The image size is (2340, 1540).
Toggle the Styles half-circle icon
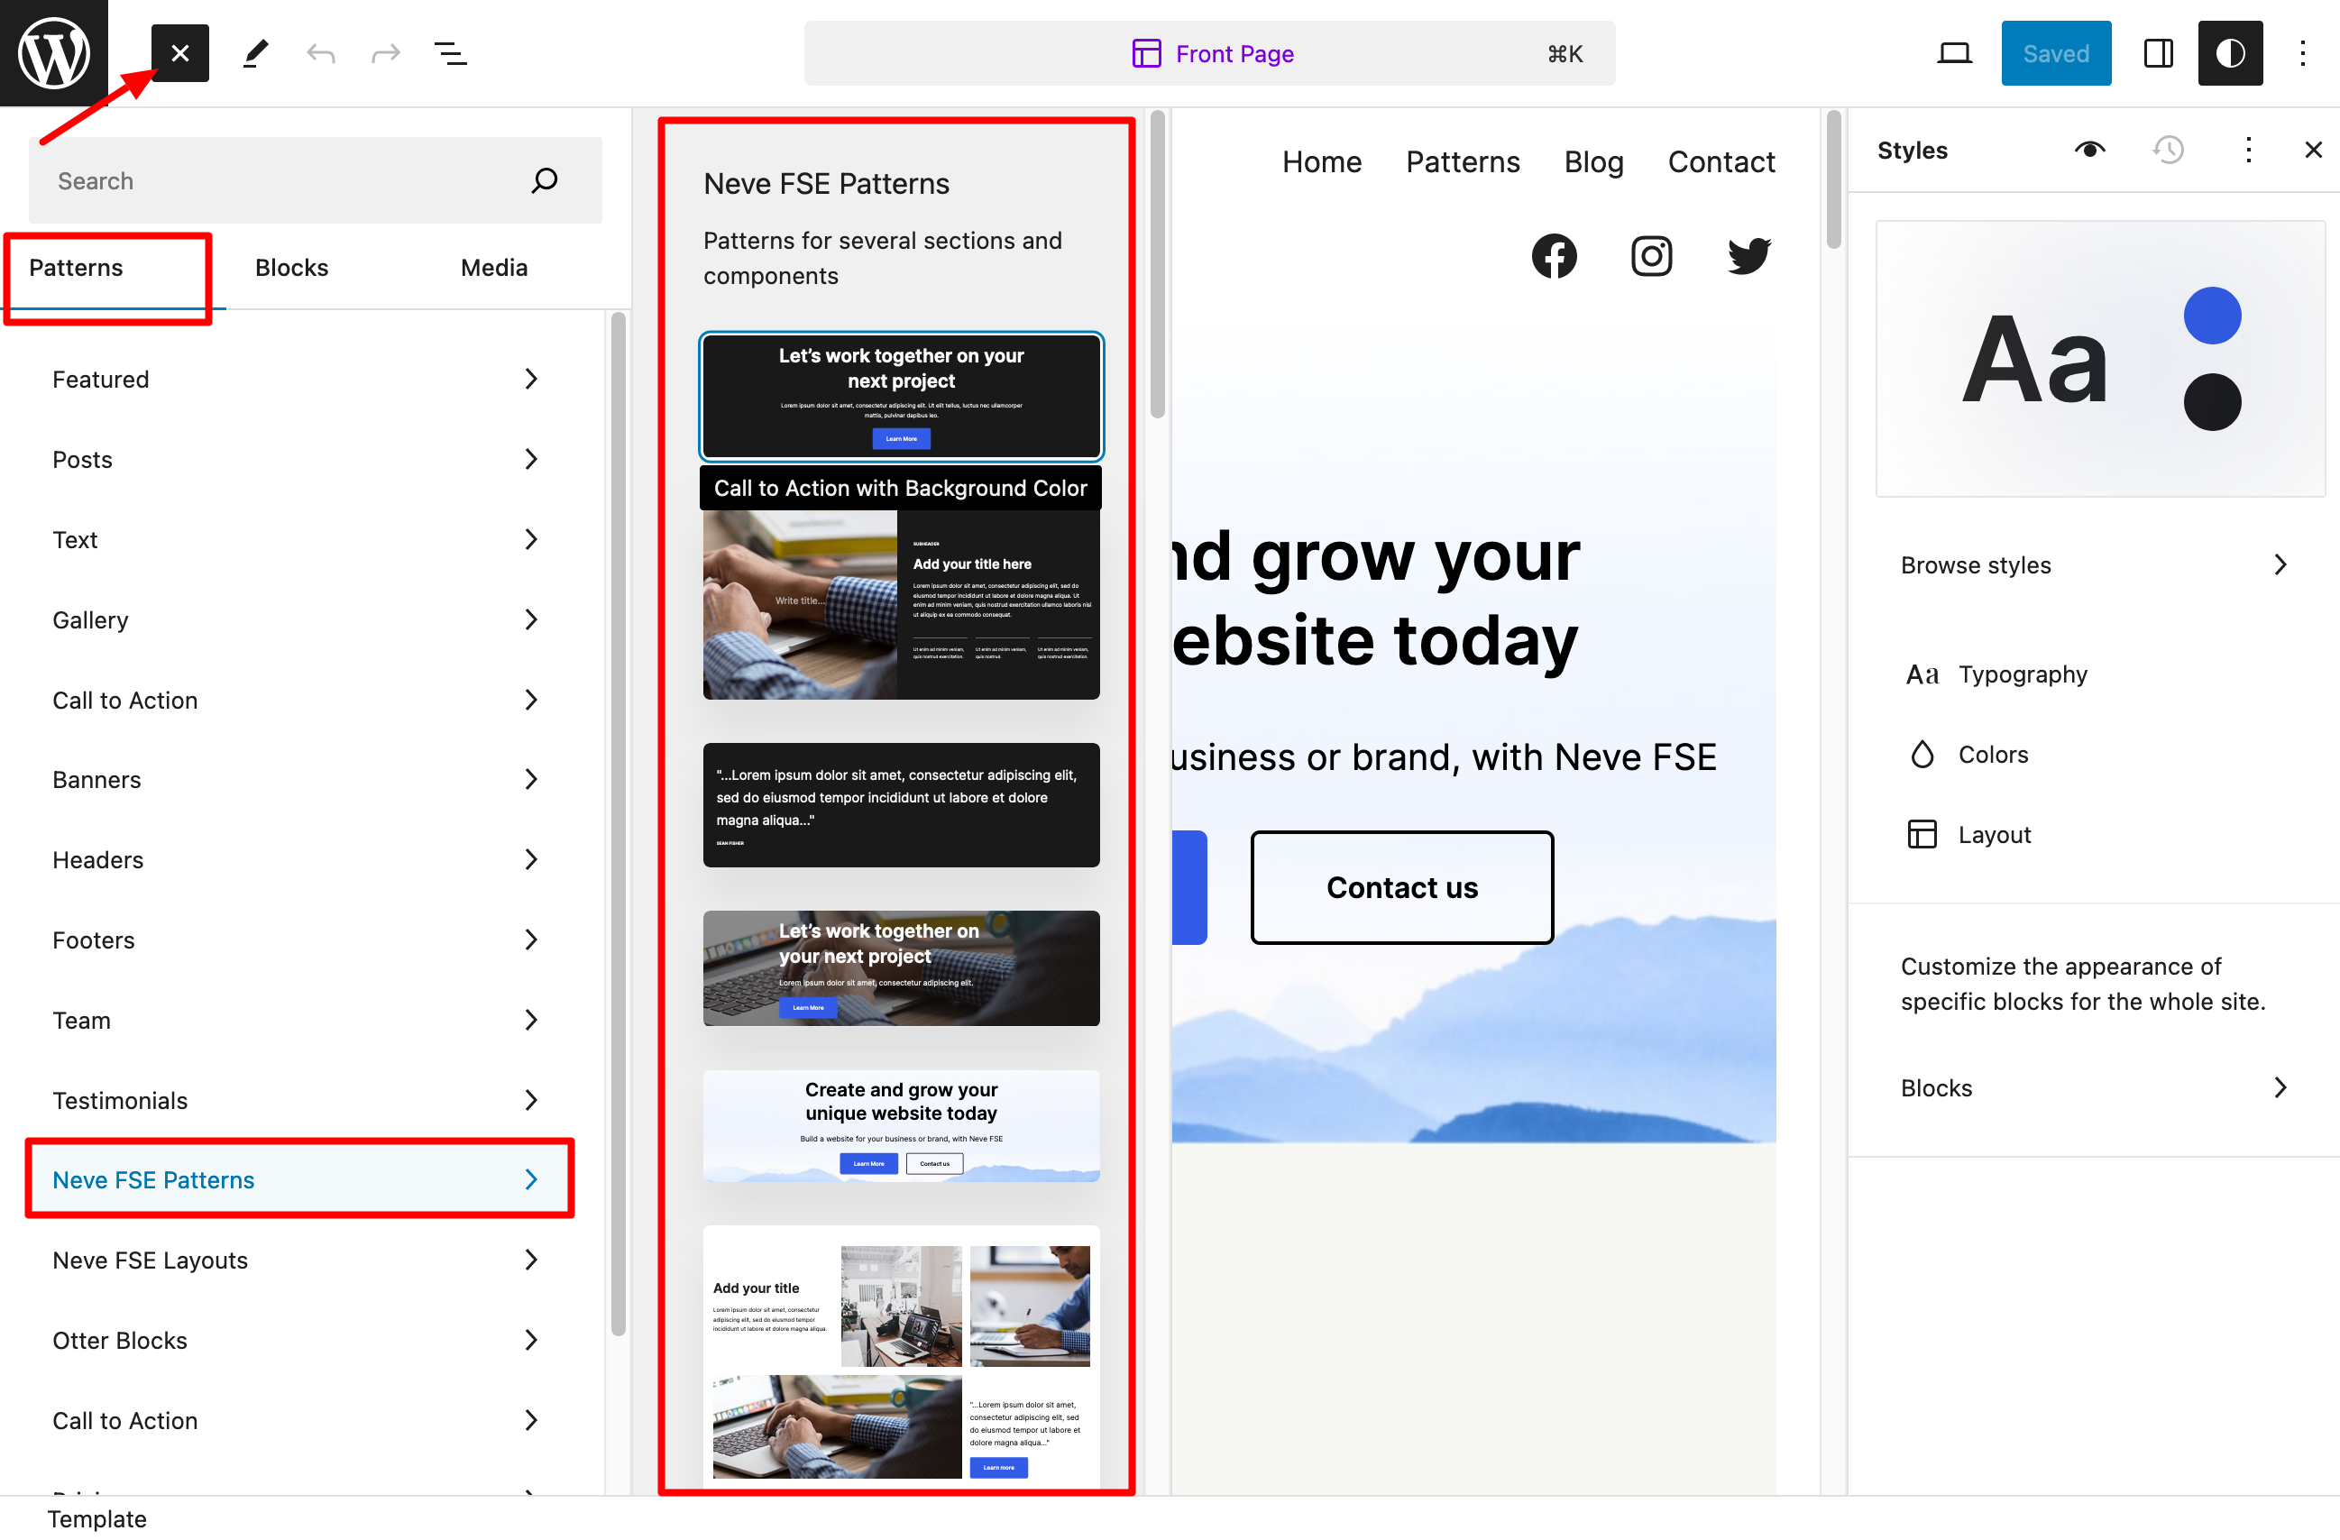(x=2230, y=53)
